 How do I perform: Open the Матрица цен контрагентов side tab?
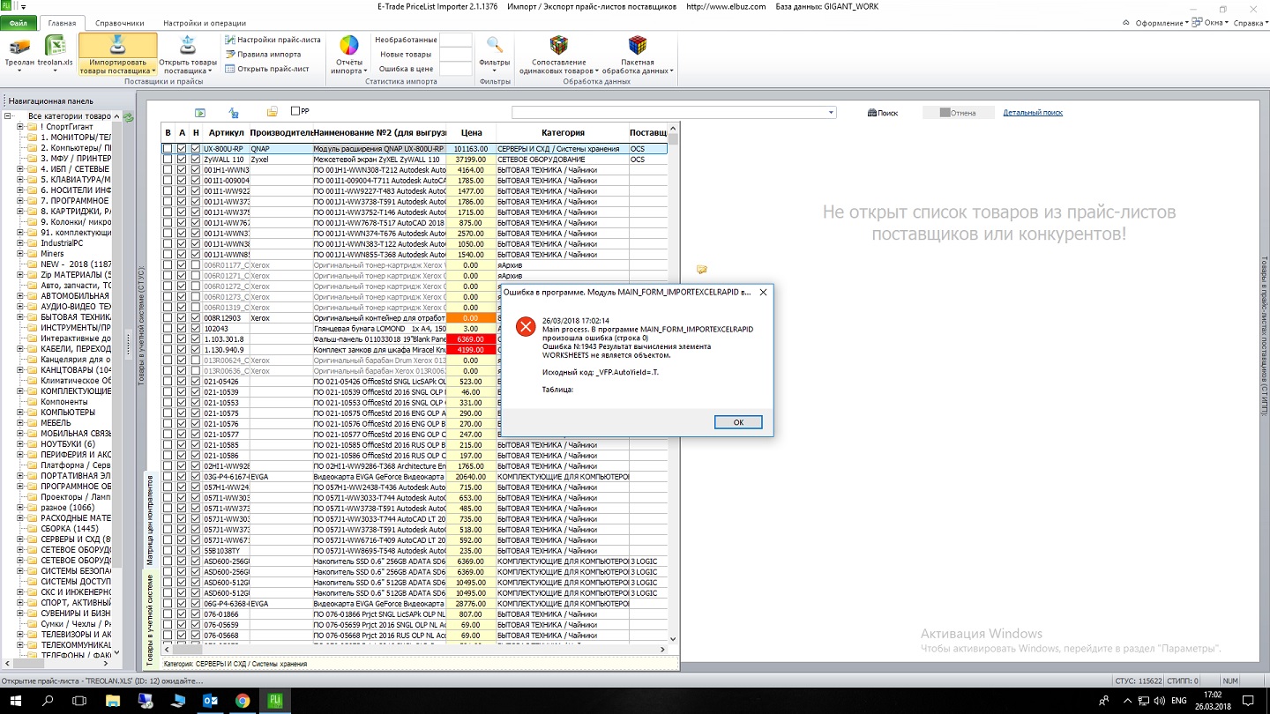[x=149, y=520]
